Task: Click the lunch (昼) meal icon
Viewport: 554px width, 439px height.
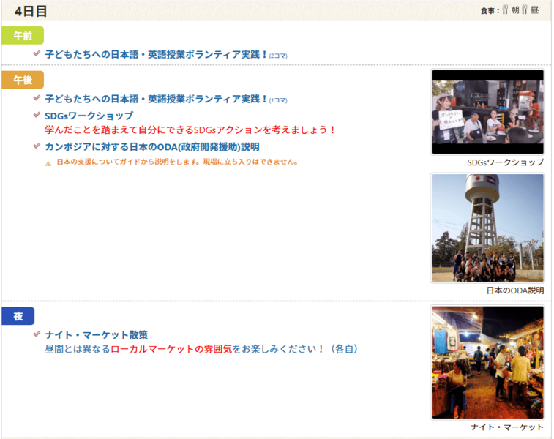Action: pyautogui.click(x=524, y=10)
